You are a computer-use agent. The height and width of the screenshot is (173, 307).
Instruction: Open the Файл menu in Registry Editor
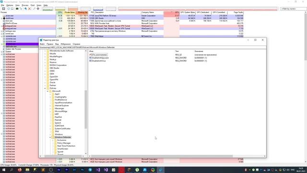[42, 44]
